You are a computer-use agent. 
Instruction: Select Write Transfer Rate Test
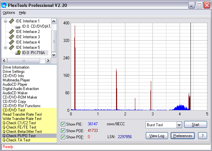(x=29, y=119)
